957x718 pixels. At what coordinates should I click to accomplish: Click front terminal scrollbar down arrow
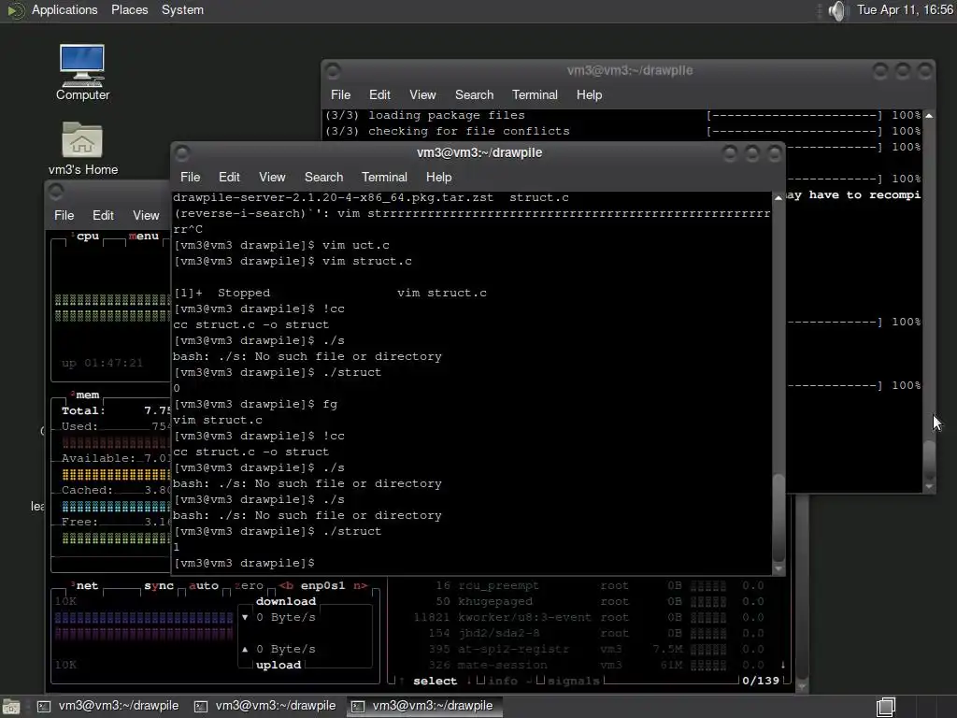coord(778,568)
